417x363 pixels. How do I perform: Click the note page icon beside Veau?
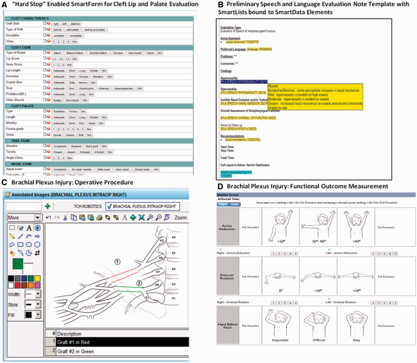[x=45, y=41]
